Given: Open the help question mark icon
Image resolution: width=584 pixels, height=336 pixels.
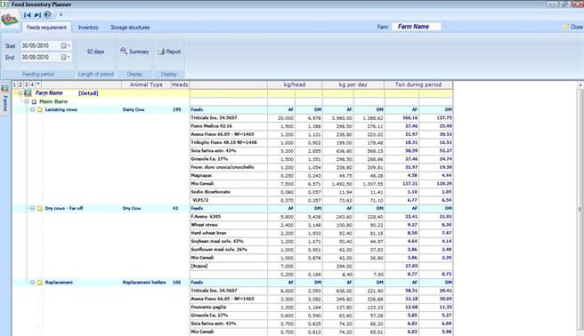Looking at the screenshot, I should pyautogui.click(x=47, y=15).
